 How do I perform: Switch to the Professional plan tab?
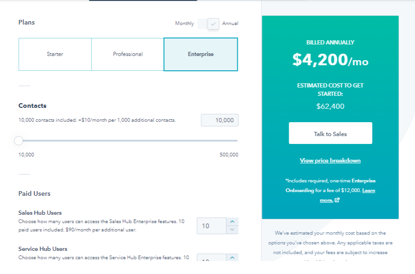point(128,54)
